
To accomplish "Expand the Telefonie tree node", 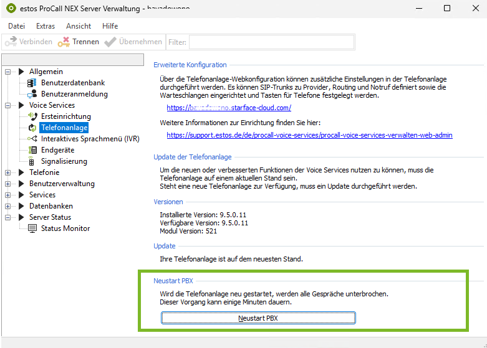I will [x=8, y=172].
